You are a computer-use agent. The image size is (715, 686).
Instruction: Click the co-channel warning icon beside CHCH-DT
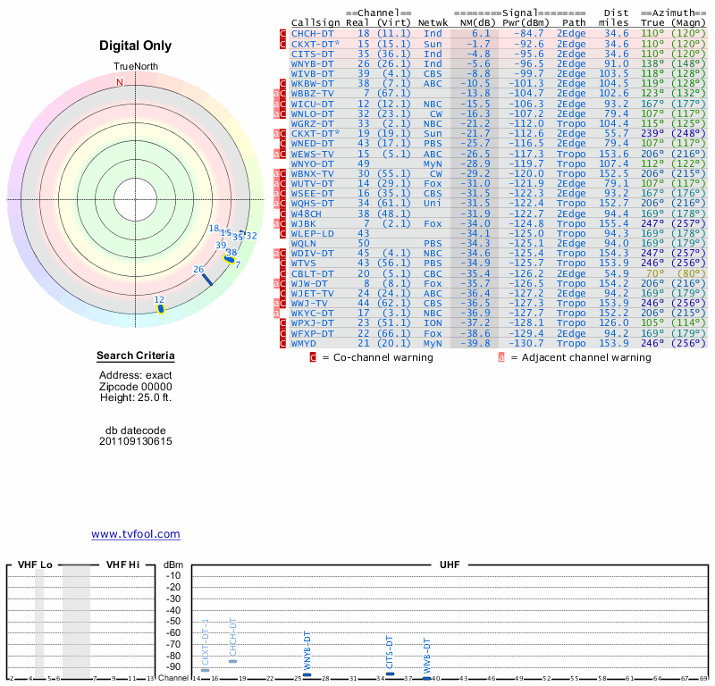point(283,33)
